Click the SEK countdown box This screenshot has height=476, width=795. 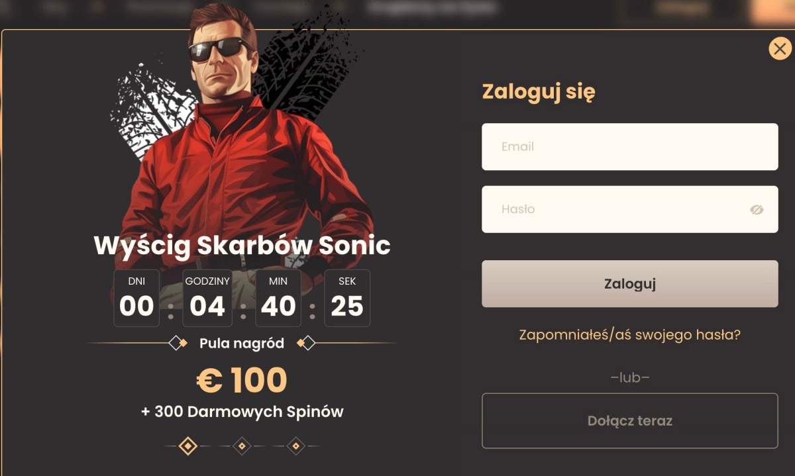coord(347,298)
